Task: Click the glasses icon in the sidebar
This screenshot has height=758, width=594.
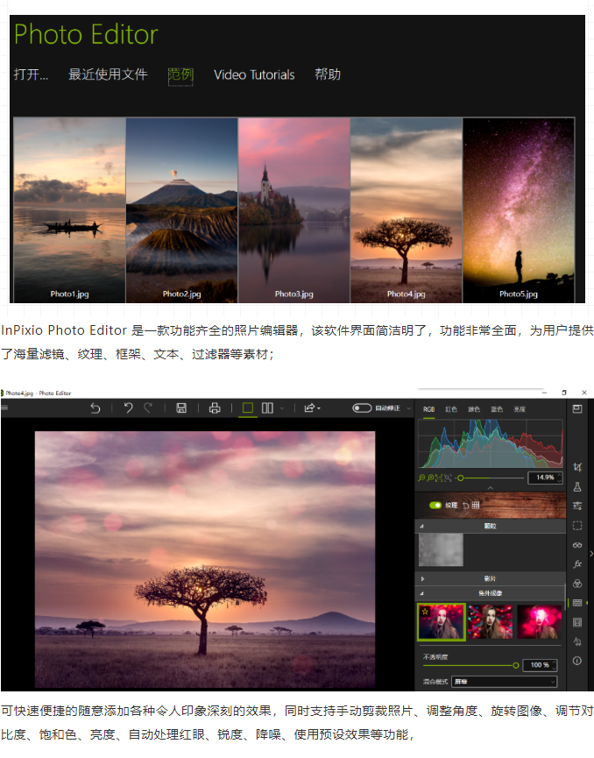Action: coord(577,545)
